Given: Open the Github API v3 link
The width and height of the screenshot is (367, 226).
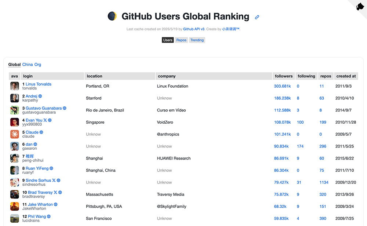Looking at the screenshot, I should (193, 29).
